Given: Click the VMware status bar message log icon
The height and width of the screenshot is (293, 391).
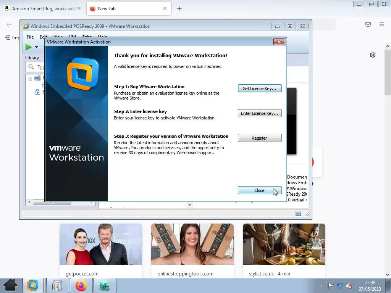Looking at the screenshot, I should [x=298, y=214].
